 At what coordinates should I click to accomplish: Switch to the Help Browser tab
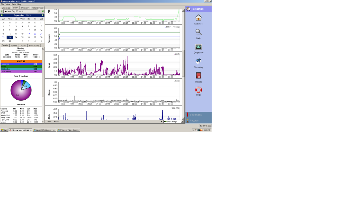[37, 8]
